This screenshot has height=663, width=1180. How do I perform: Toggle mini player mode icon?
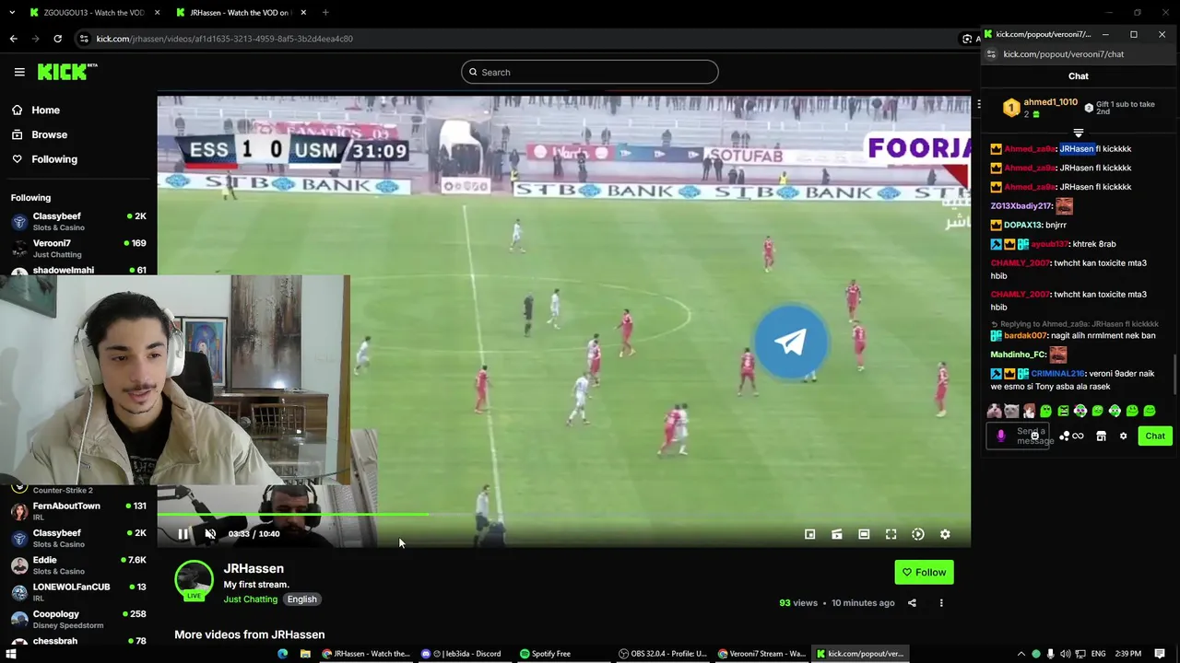point(809,534)
